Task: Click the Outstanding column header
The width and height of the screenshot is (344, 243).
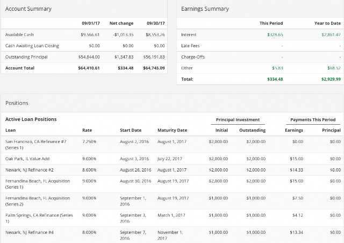Action: 252,130
